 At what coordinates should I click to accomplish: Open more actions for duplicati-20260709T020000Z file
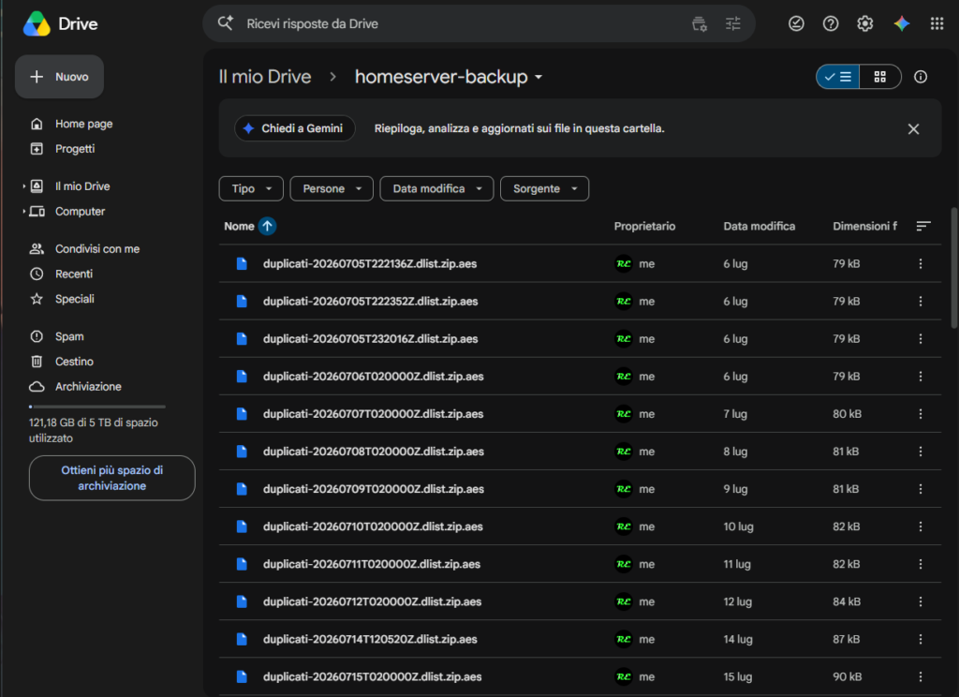click(x=920, y=489)
